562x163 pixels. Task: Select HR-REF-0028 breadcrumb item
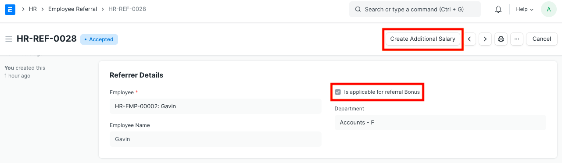tap(127, 9)
